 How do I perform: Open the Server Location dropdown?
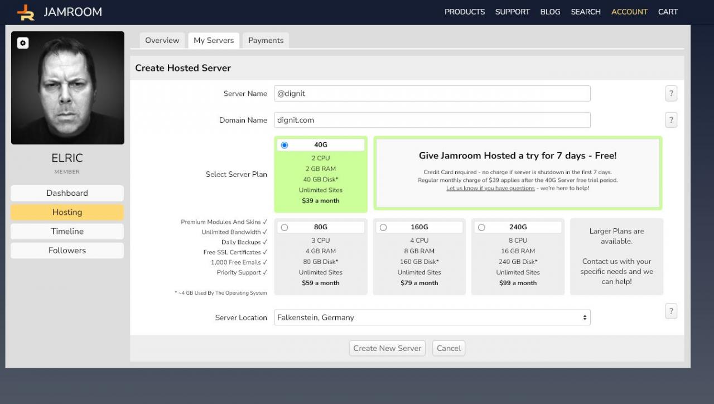pos(432,318)
